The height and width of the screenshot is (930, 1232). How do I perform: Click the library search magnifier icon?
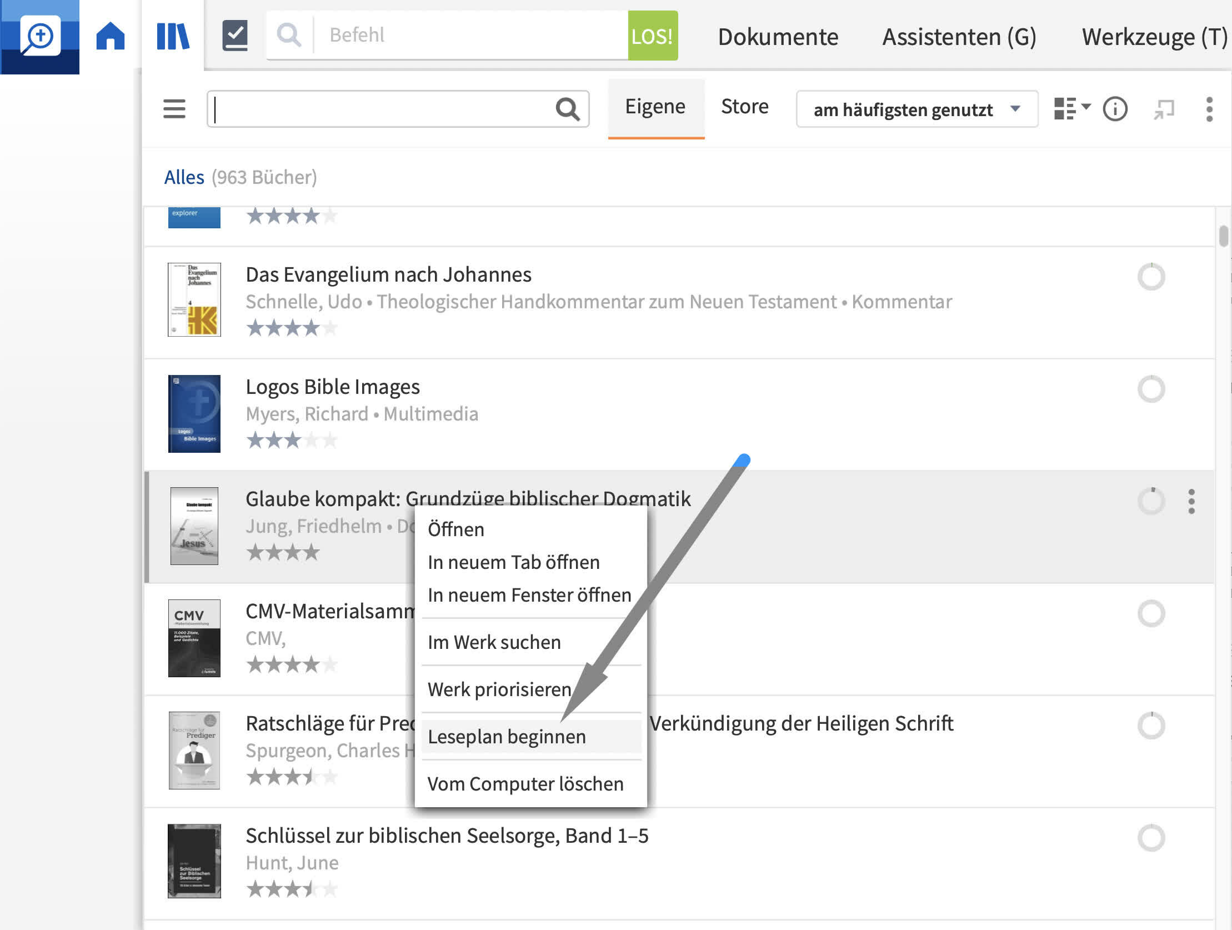coord(568,109)
